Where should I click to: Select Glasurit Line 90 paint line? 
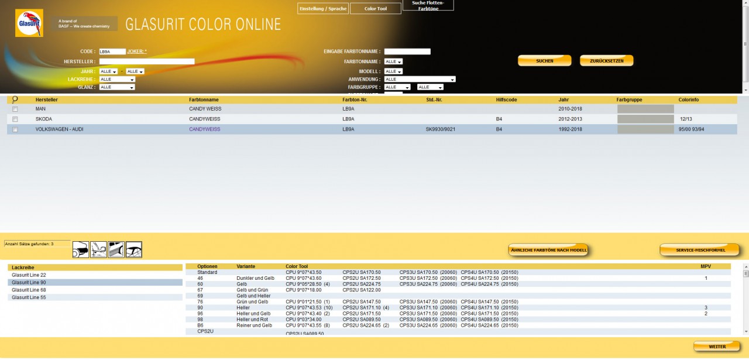click(95, 283)
